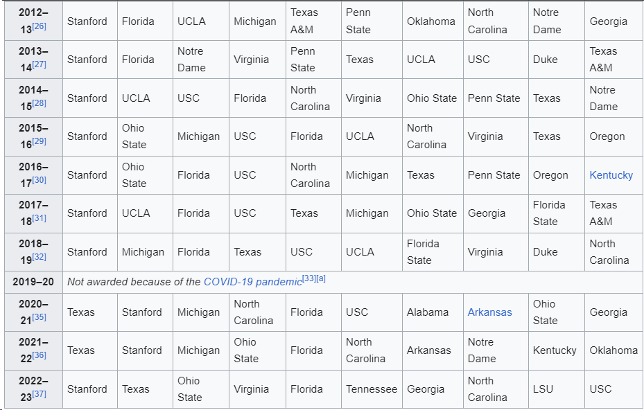Open reference 36 for 2021–22
This screenshot has height=410, width=644.
(39, 356)
